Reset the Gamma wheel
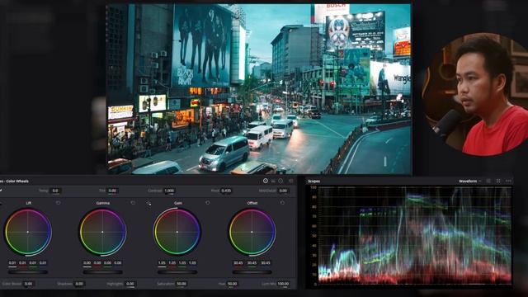The image size is (528, 297). pyautogui.click(x=133, y=203)
